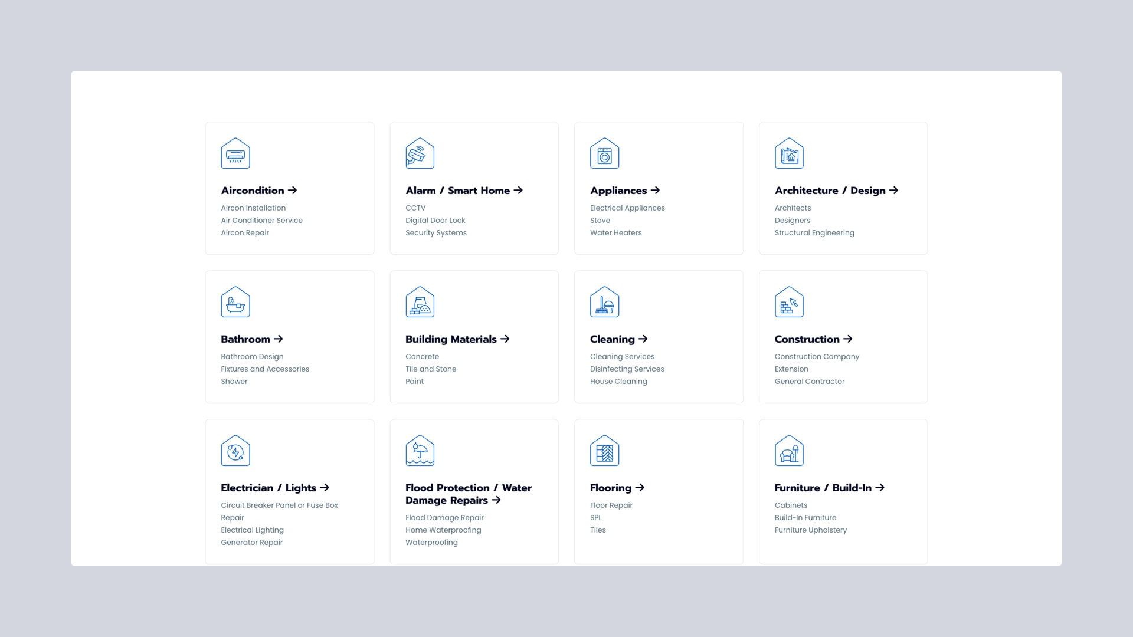Click the CCTV camera icon for Alarm / Smart Home
Viewport: 1133px width, 637px height.
420,153
